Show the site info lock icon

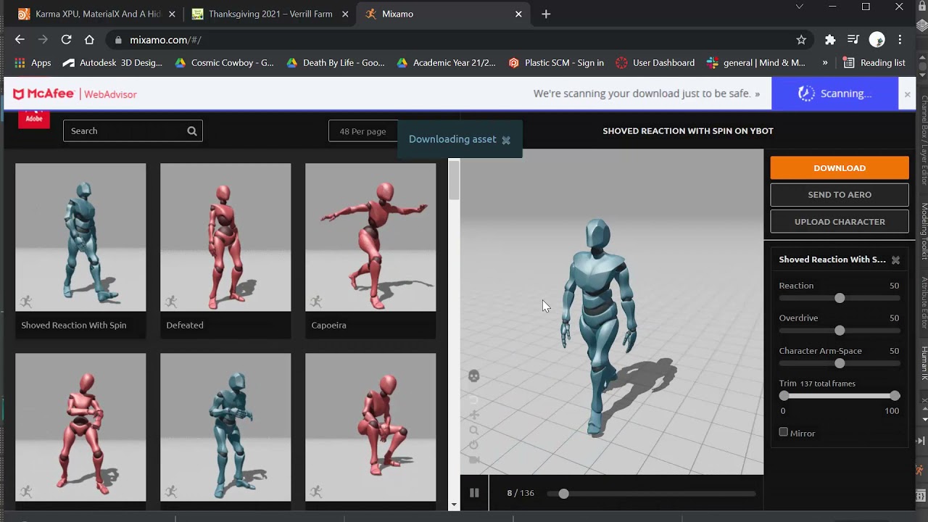click(118, 40)
